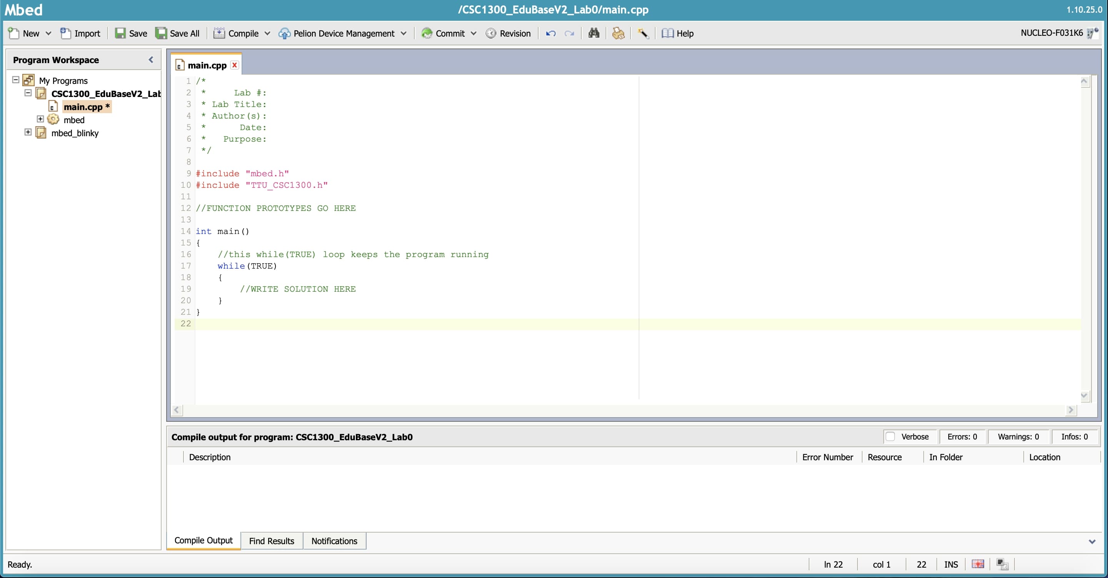
Task: Toggle INS insert mode indicator
Action: [951, 564]
